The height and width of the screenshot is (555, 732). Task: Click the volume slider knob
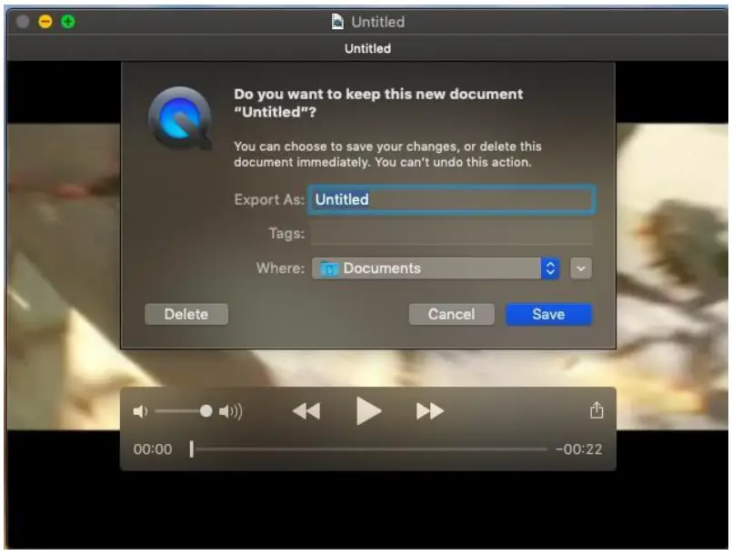click(x=206, y=411)
